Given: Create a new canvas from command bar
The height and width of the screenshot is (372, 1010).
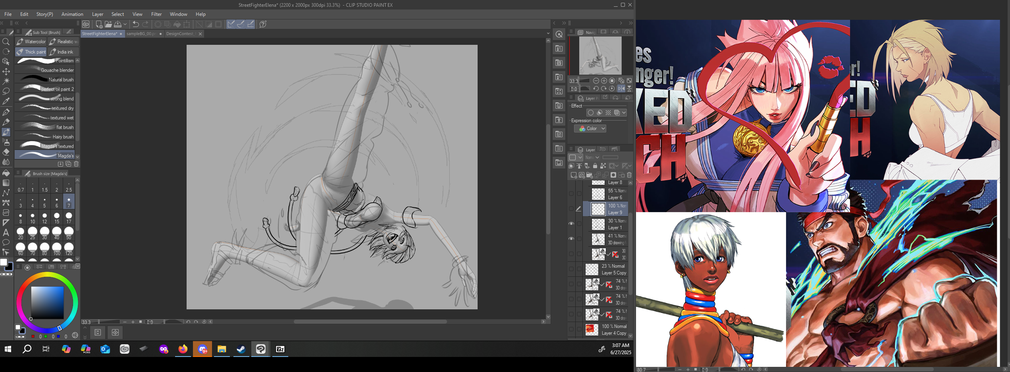Looking at the screenshot, I should [99, 24].
